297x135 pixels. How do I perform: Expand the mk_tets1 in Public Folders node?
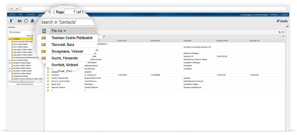click(10, 71)
